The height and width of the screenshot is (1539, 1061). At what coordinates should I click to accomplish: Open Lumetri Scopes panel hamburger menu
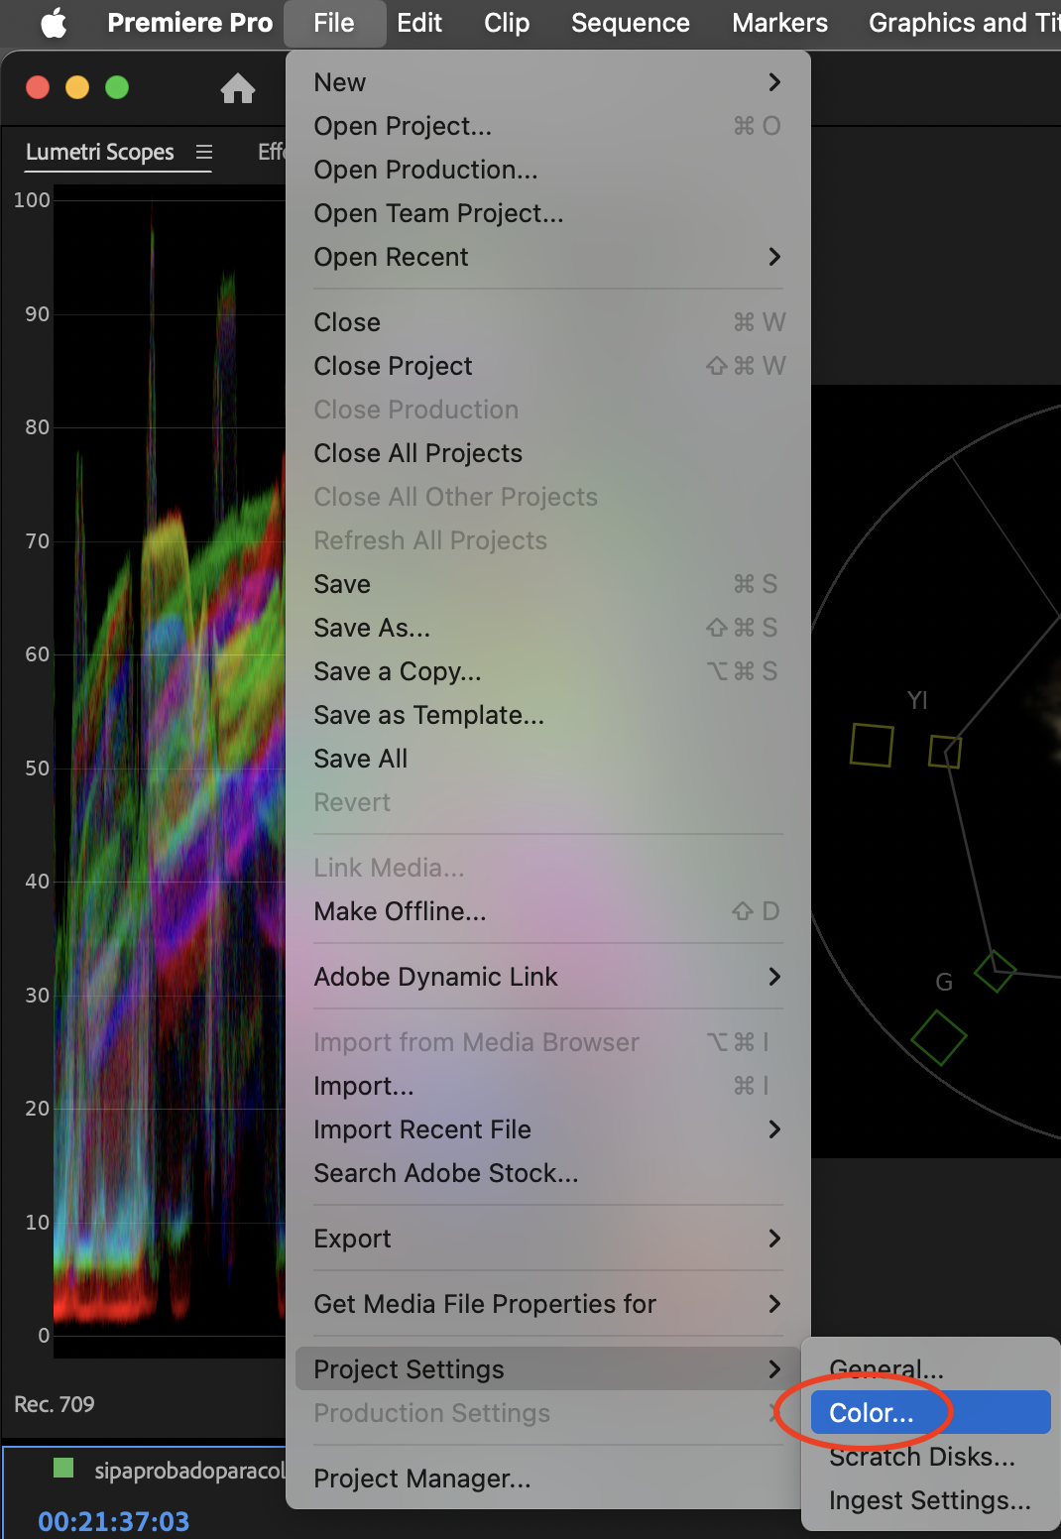204,152
